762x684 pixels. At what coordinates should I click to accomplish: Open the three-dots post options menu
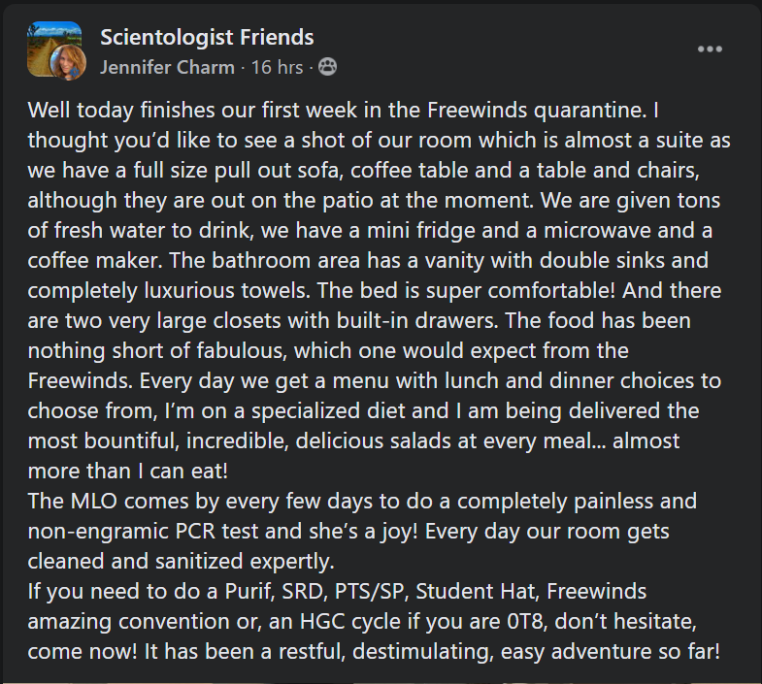(710, 49)
